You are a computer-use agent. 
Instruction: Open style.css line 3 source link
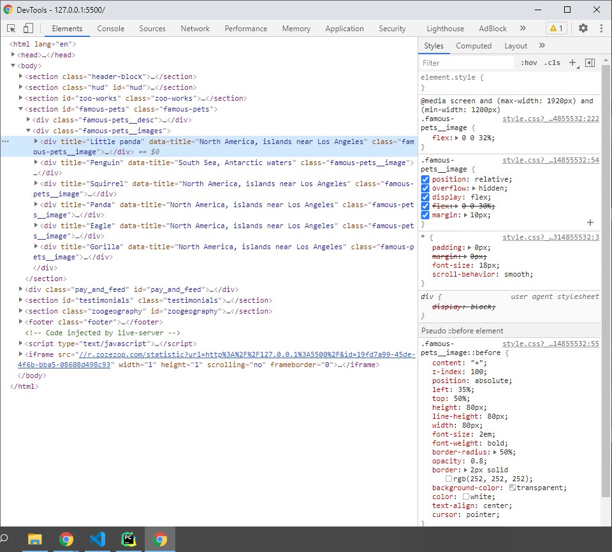pyautogui.click(x=550, y=237)
